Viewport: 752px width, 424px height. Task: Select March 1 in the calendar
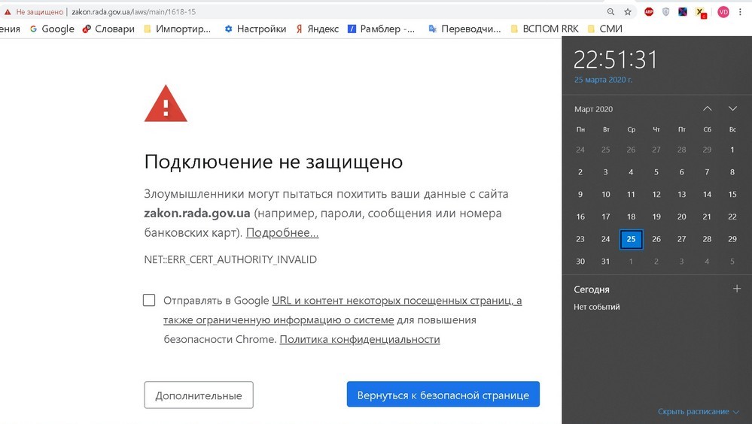(732, 150)
